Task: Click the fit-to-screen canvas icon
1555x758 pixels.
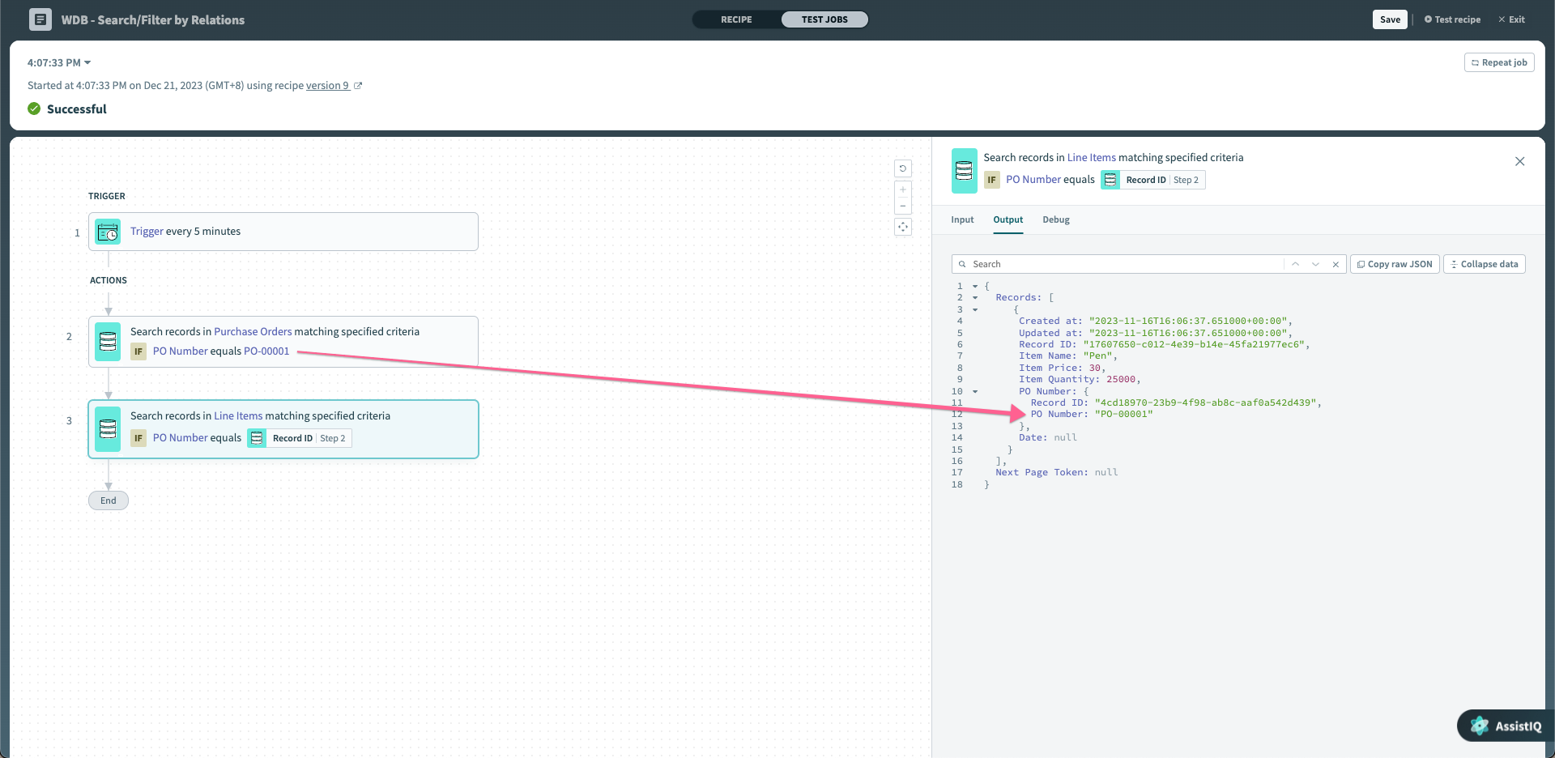Action: (902, 227)
